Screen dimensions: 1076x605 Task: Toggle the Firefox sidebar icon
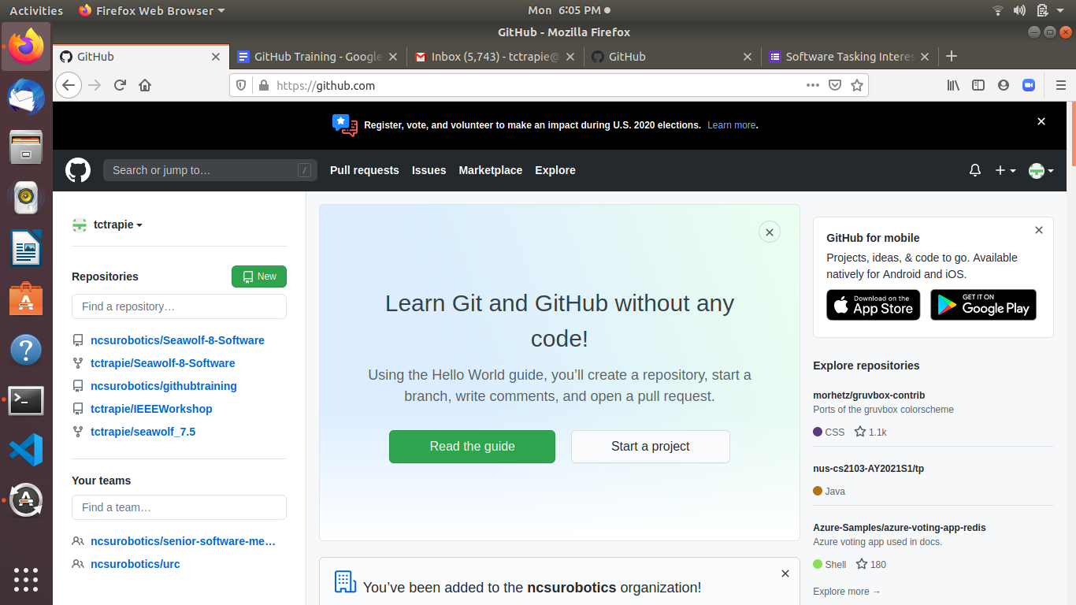[x=978, y=85]
